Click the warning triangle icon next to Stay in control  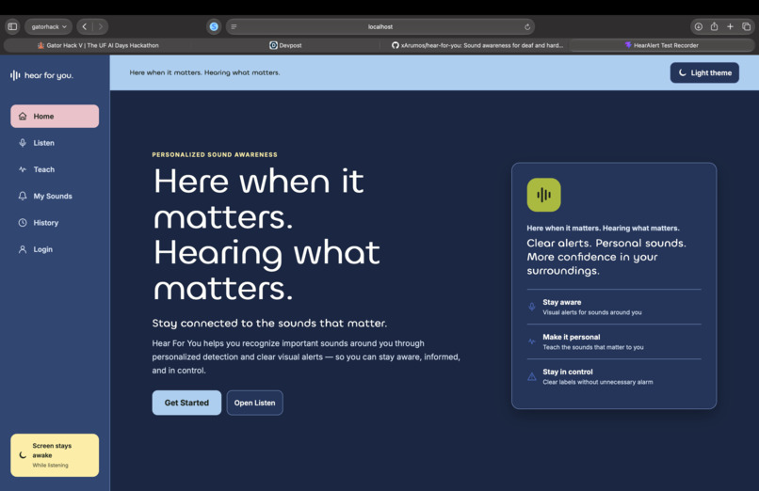(531, 376)
